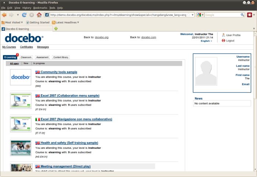This screenshot has height=177, width=257.
Task: Open the View menu
Action: 17,8
